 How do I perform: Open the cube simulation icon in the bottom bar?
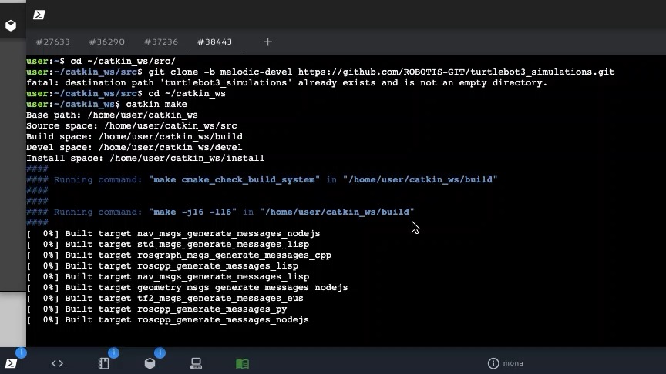click(150, 363)
